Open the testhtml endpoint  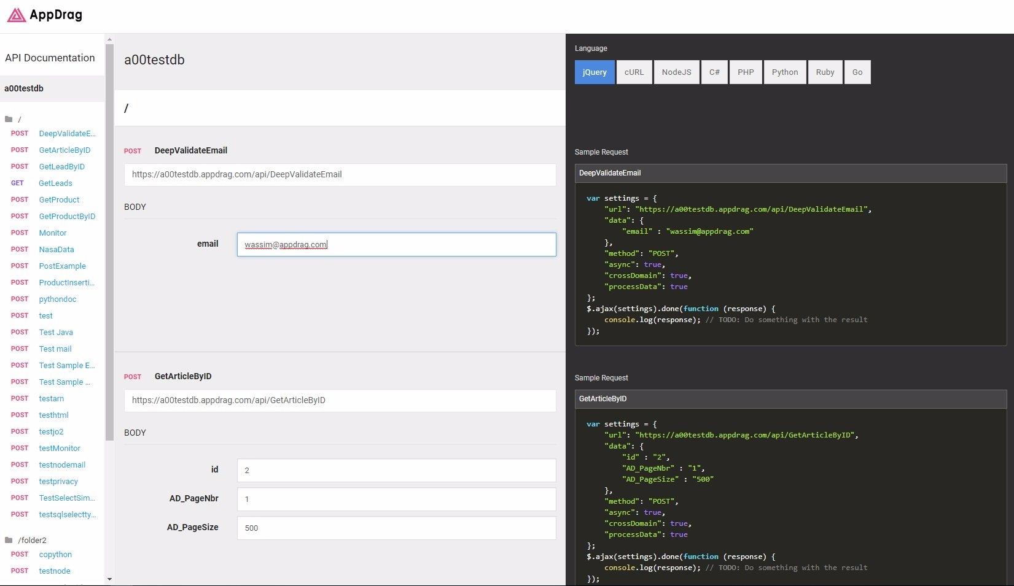[x=53, y=415]
